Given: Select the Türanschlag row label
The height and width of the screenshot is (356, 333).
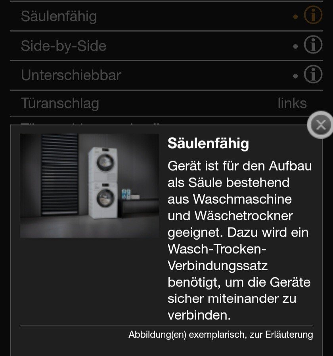Looking at the screenshot, I should (x=60, y=104).
